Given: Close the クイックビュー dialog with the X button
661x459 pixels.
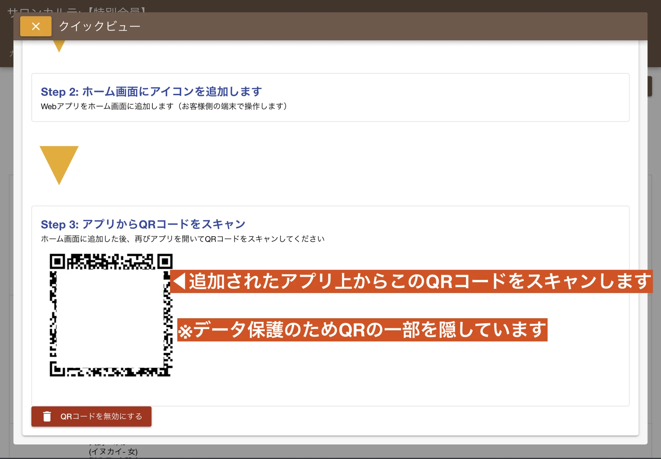Looking at the screenshot, I should click(36, 26).
